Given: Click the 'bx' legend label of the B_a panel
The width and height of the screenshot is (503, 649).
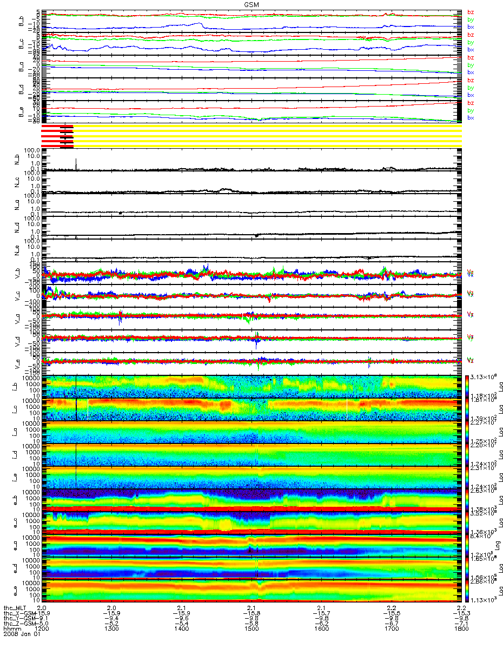Looking at the screenshot, I should coord(471,72).
